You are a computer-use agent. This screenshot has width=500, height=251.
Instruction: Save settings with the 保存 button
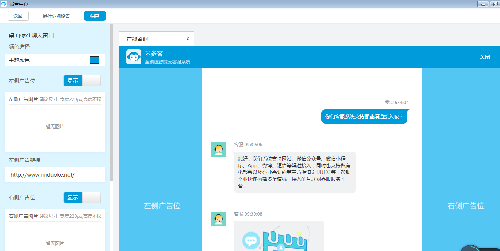point(95,16)
